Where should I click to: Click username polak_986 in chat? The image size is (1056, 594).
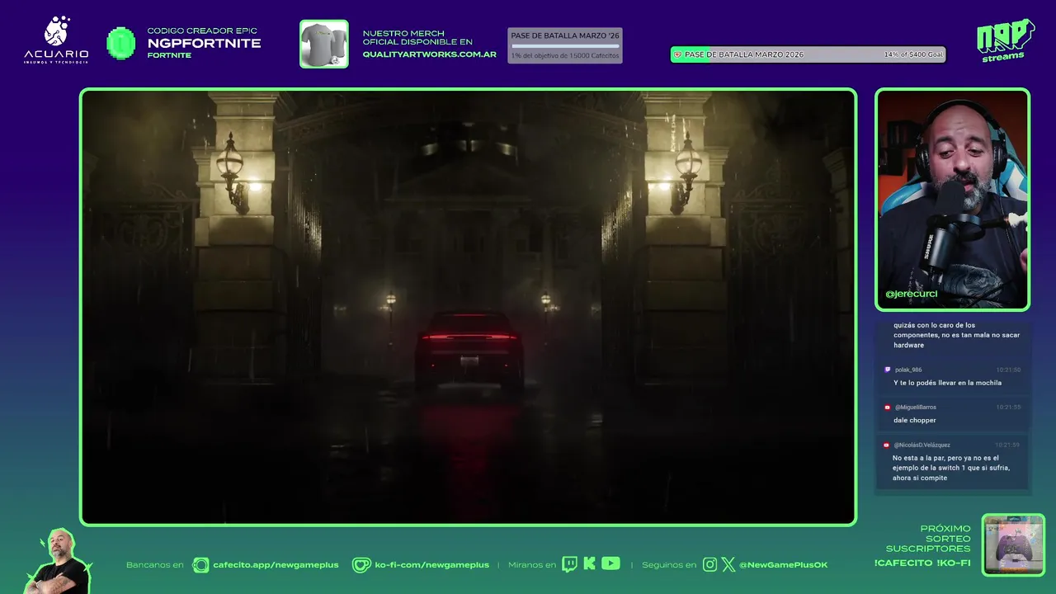point(908,370)
